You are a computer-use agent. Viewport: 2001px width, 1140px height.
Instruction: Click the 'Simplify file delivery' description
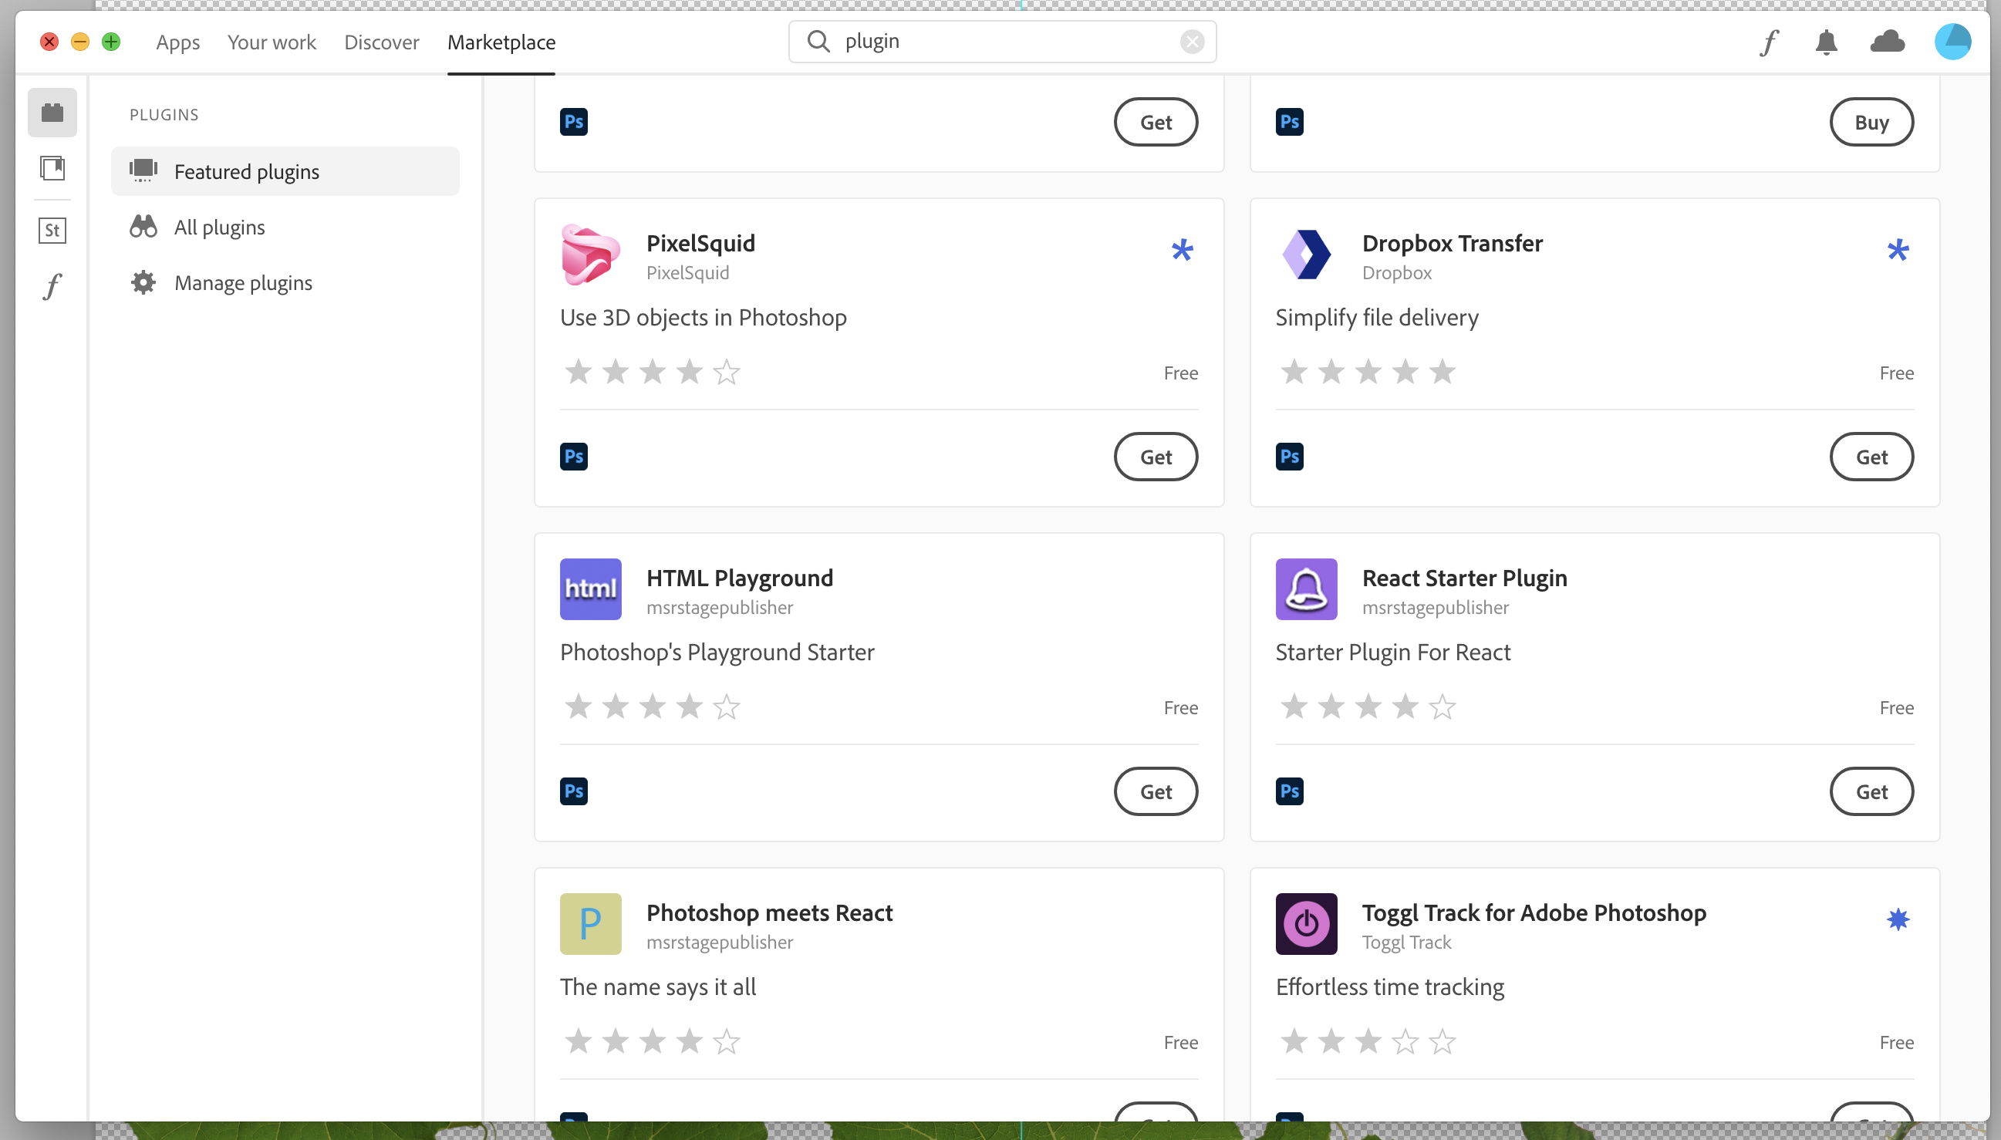pyautogui.click(x=1377, y=317)
